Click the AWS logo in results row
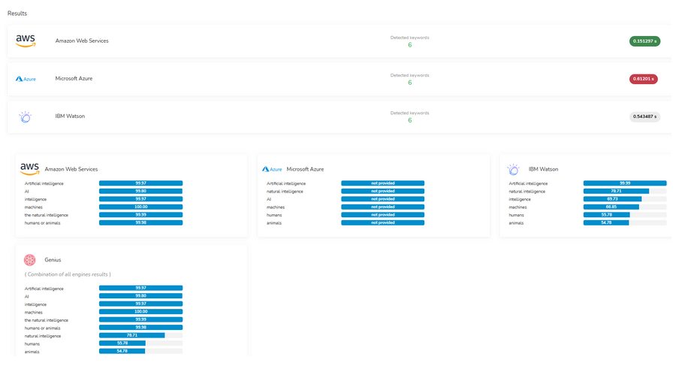This screenshot has height=366, width=691. [26, 41]
